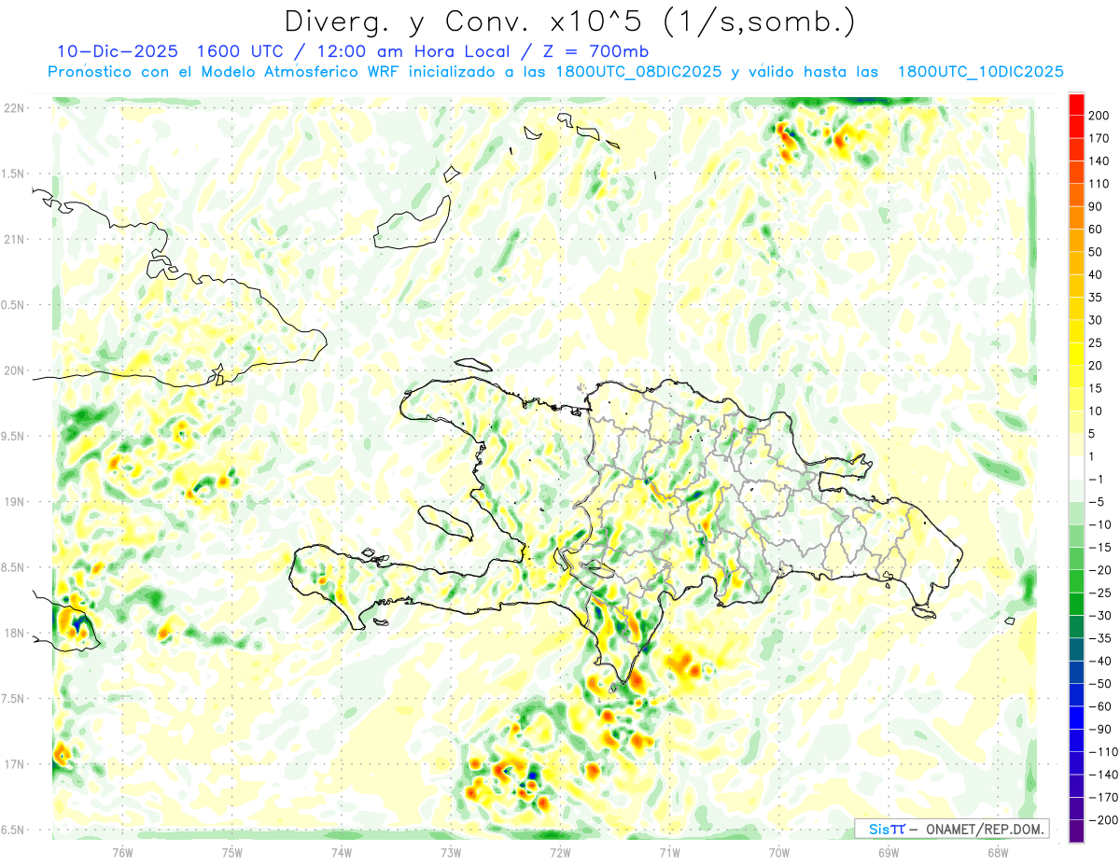
Task: Click the "18N" latitude label
Action: [x=14, y=633]
